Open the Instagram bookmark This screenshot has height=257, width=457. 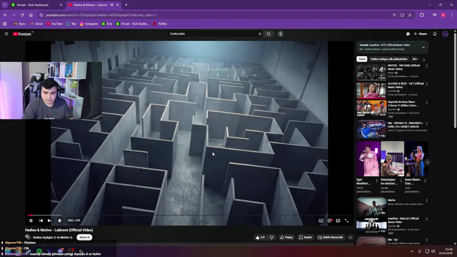89,24
